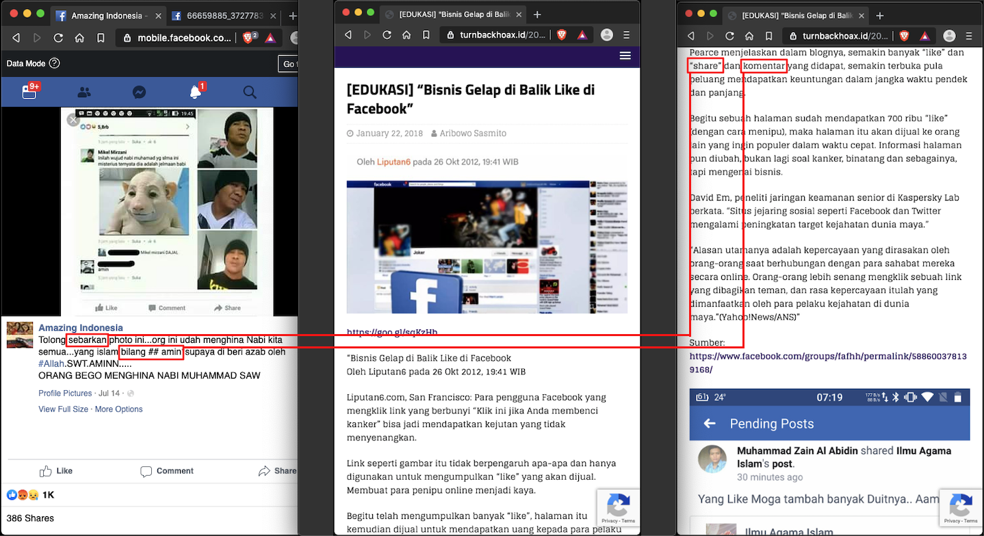Click Data Mode help question mark icon

pyautogui.click(x=54, y=64)
